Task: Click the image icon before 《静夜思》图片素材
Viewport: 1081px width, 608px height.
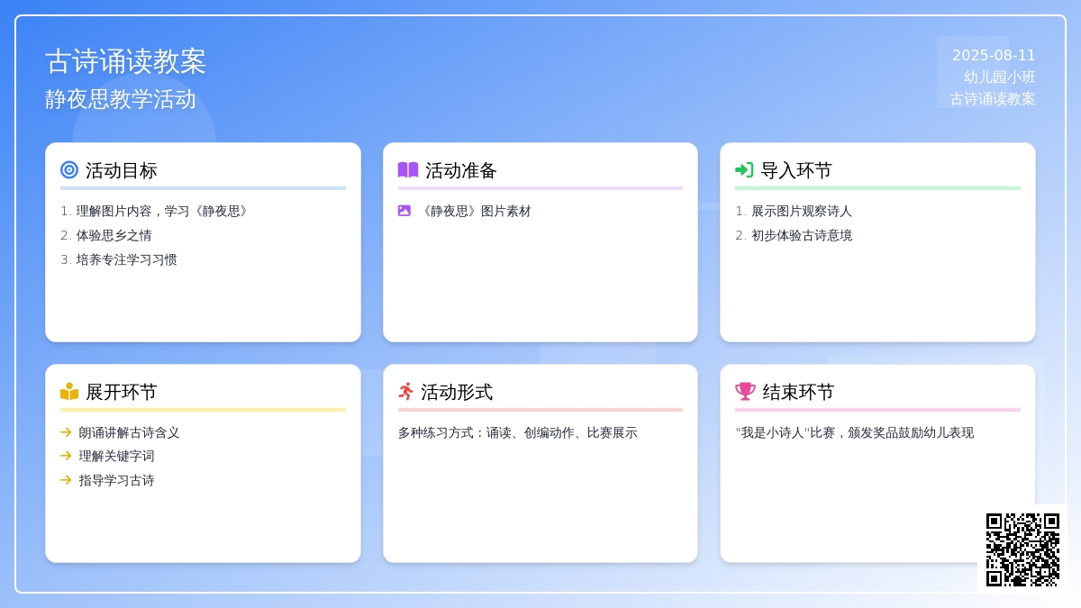Action: 404,211
